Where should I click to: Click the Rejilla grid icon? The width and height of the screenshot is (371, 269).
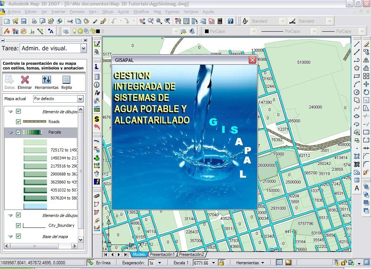tap(66, 80)
